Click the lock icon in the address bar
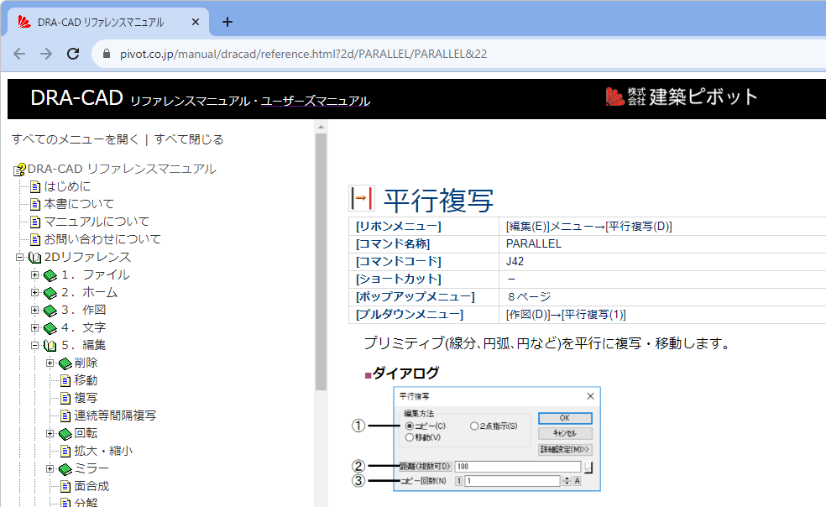The image size is (826, 507). tap(107, 54)
